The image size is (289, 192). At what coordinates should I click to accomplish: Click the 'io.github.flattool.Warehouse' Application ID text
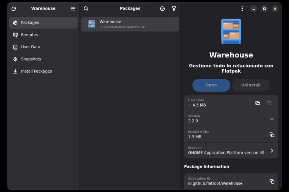click(x=215, y=183)
